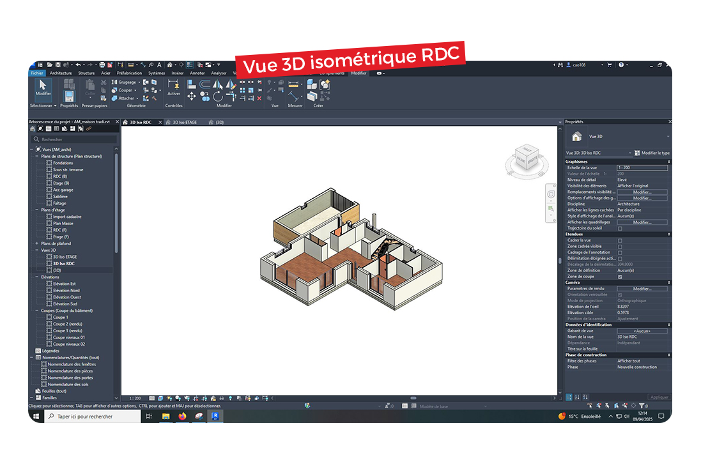The height and width of the screenshot is (462, 701).
Task: Click Modifier button for Options d'affichage des graphismes
Action: pyautogui.click(x=642, y=198)
